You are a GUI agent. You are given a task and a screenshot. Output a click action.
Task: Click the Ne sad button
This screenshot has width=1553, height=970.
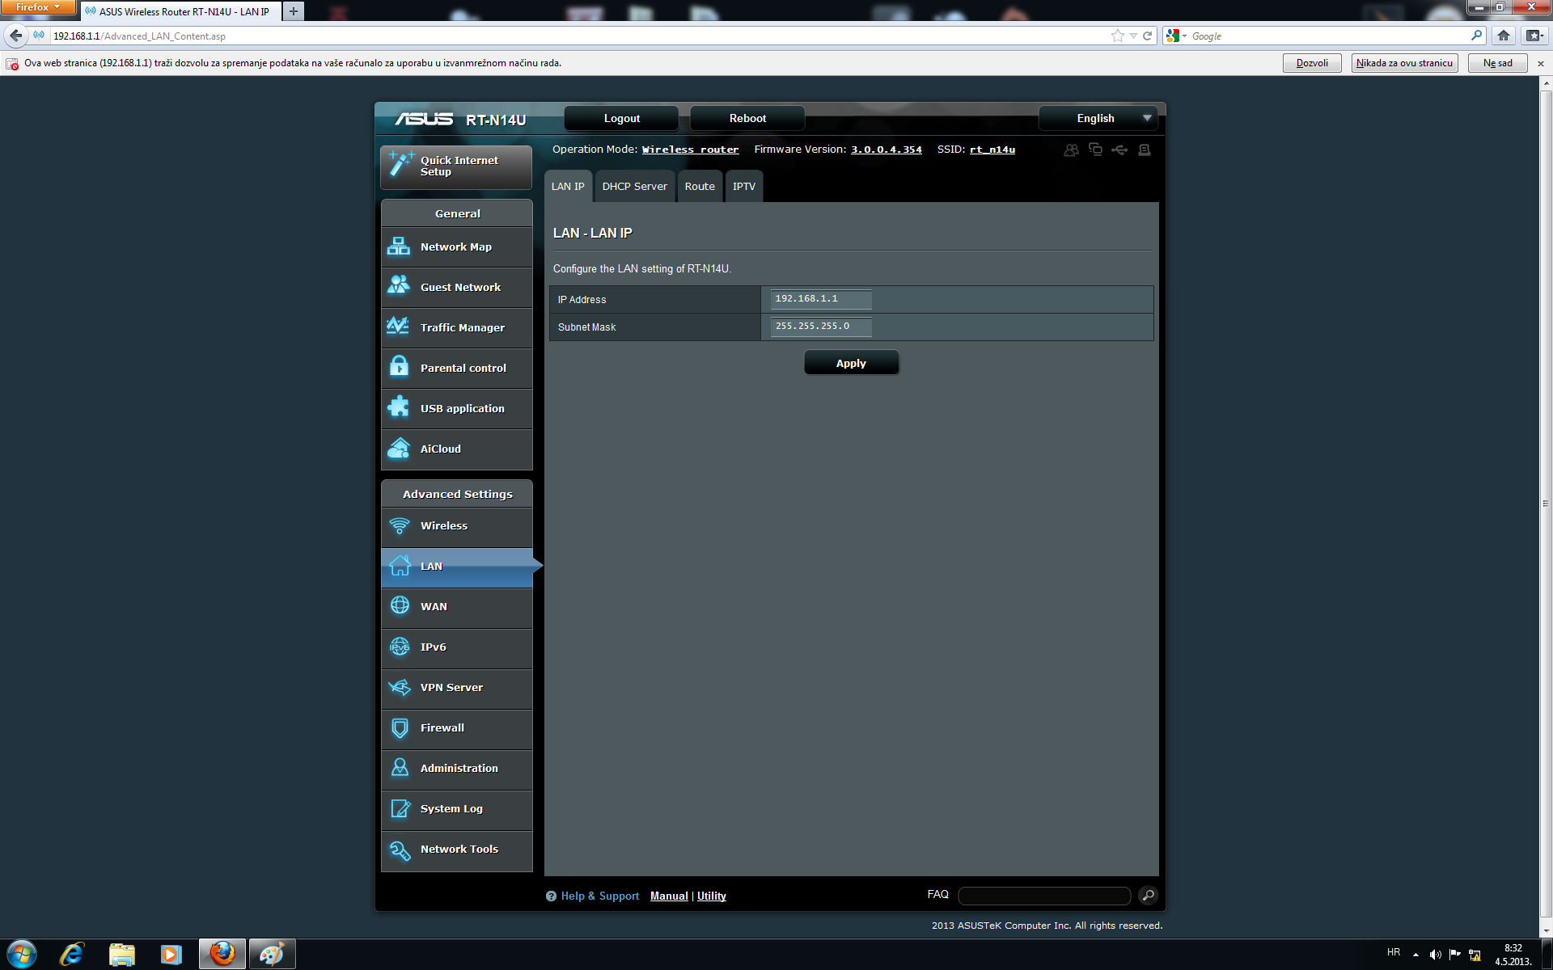1497,63
